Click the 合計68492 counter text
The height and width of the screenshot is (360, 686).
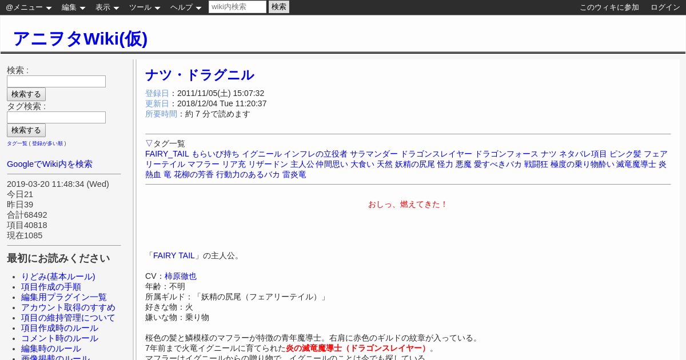27,215
